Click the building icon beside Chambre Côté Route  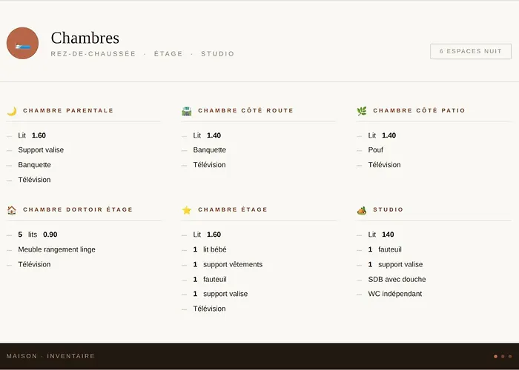(x=187, y=111)
